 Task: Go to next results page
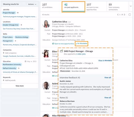(x=125, y=15)
